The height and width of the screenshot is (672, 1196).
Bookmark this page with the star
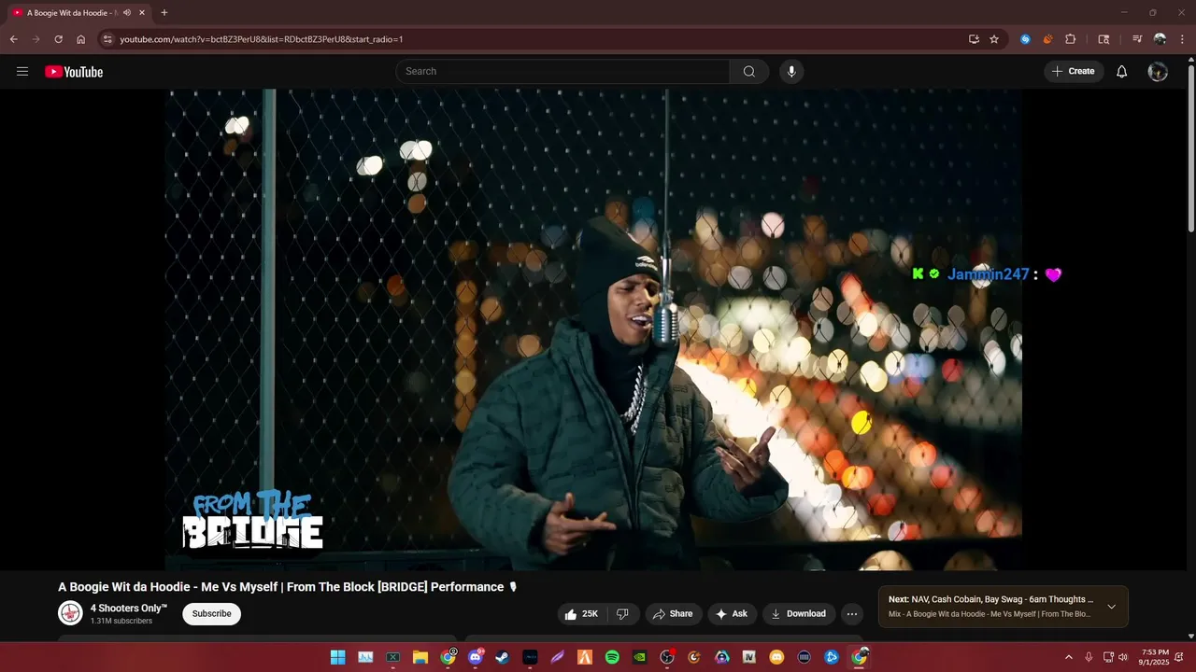pos(994,39)
